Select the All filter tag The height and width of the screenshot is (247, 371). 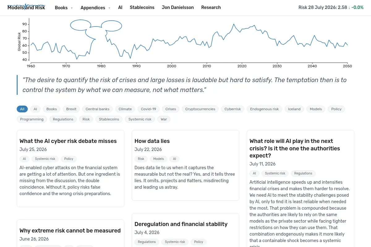tap(22, 109)
